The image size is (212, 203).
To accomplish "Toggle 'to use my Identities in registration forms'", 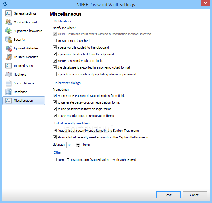I will click(55, 116).
